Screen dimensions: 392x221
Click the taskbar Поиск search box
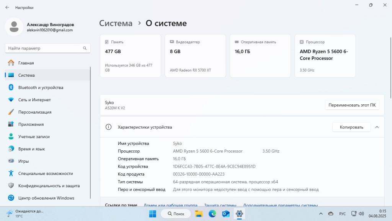tap(176, 214)
